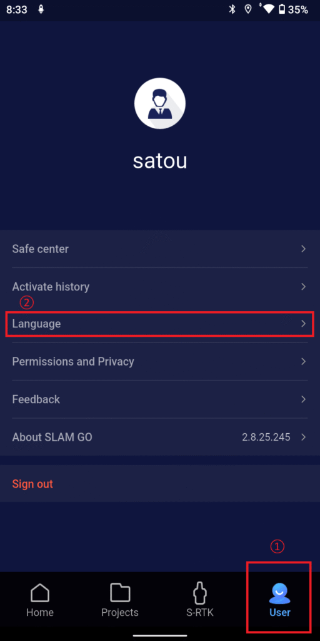Tap the satou username text
The width and height of the screenshot is (320, 641).
pyautogui.click(x=160, y=161)
